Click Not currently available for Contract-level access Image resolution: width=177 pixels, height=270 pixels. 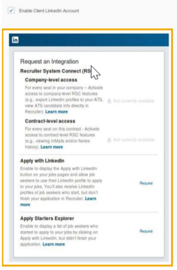tap(133, 140)
